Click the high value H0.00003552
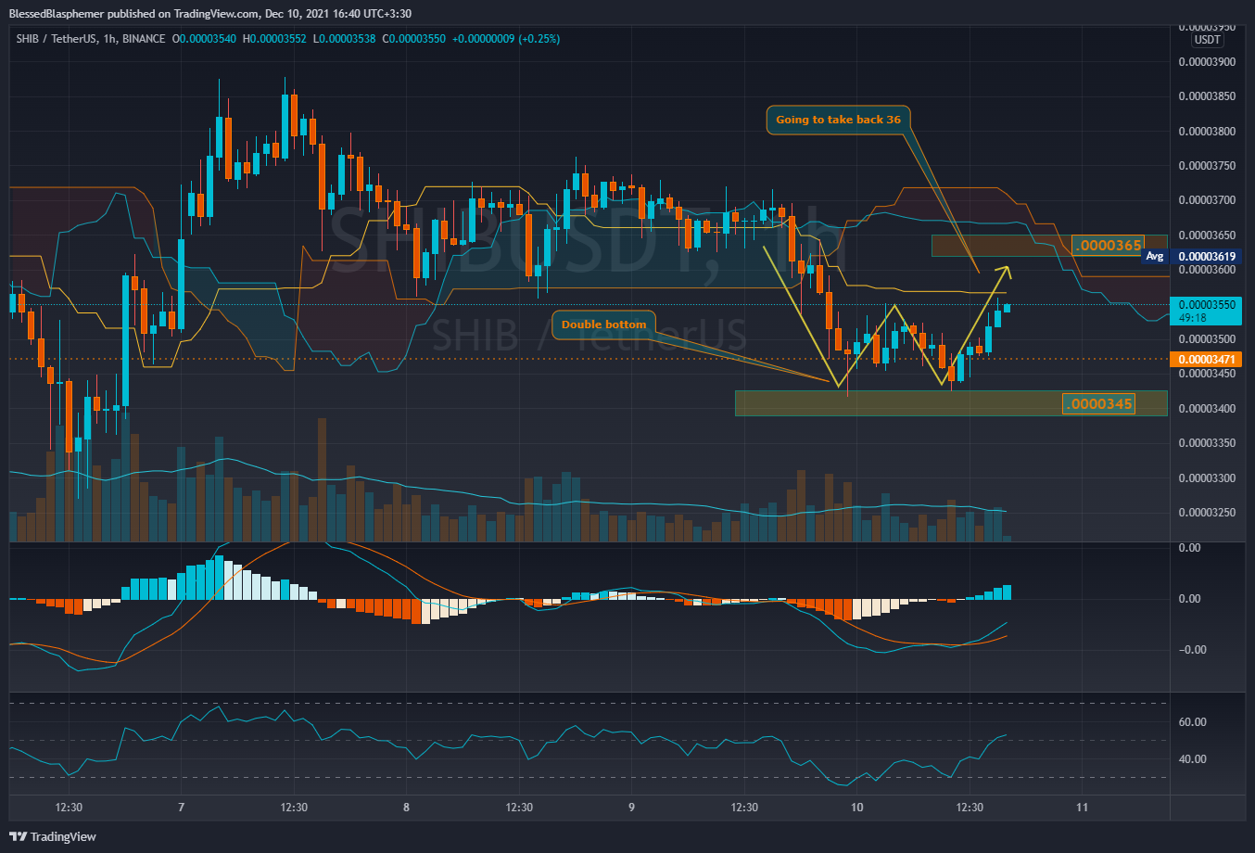Viewport: 1255px width, 853px height. [x=273, y=39]
